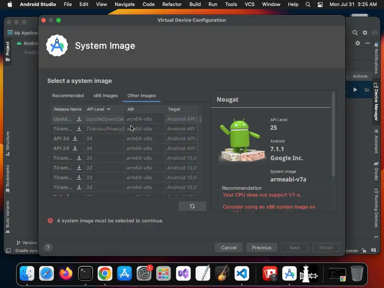
Task: Click the ABI column header
Action: (144, 109)
